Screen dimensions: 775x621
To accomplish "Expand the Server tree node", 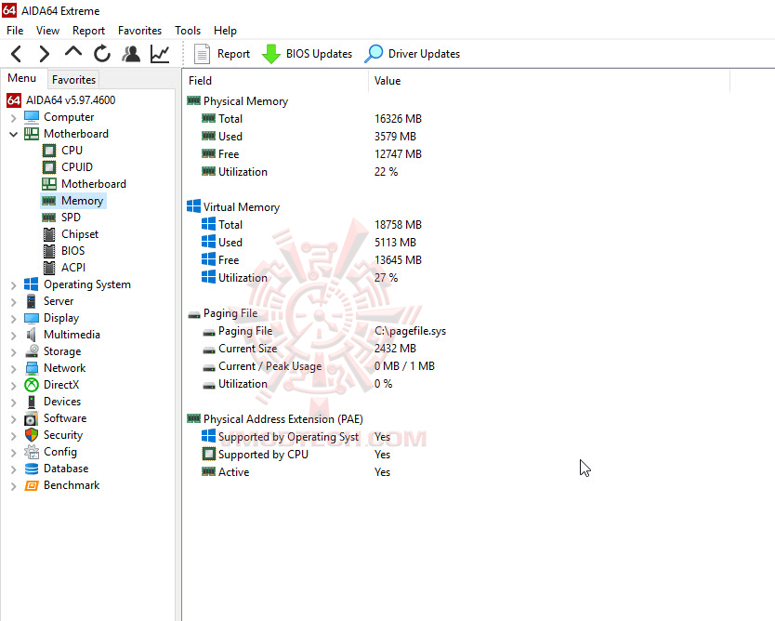I will pyautogui.click(x=13, y=301).
